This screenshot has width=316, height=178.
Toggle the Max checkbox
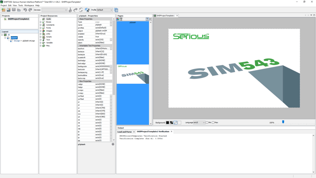(213, 122)
